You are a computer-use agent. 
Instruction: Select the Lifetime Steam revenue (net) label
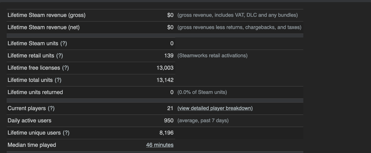[x=43, y=27]
